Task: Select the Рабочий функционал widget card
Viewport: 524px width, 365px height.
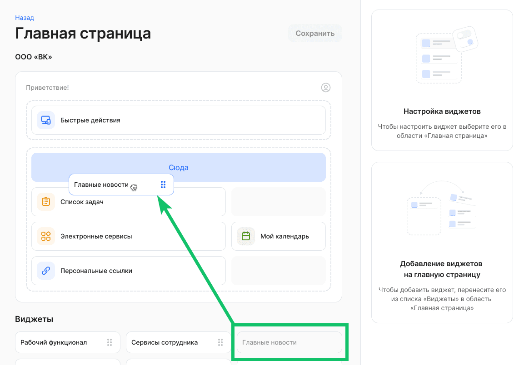Action: (x=59, y=342)
